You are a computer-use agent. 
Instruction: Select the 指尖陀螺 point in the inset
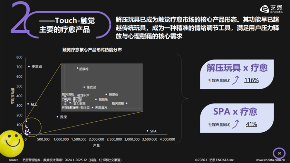[126, 103]
